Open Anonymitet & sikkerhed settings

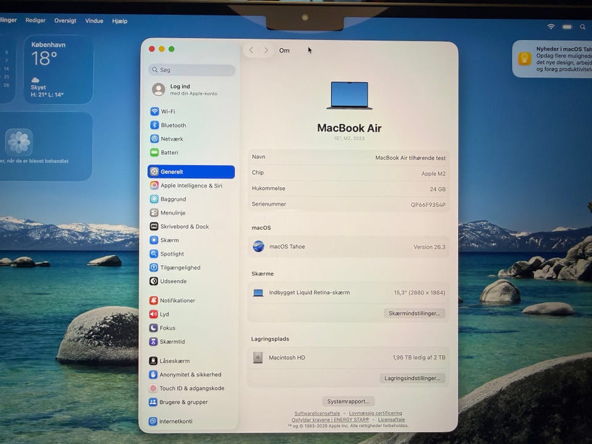[185, 374]
